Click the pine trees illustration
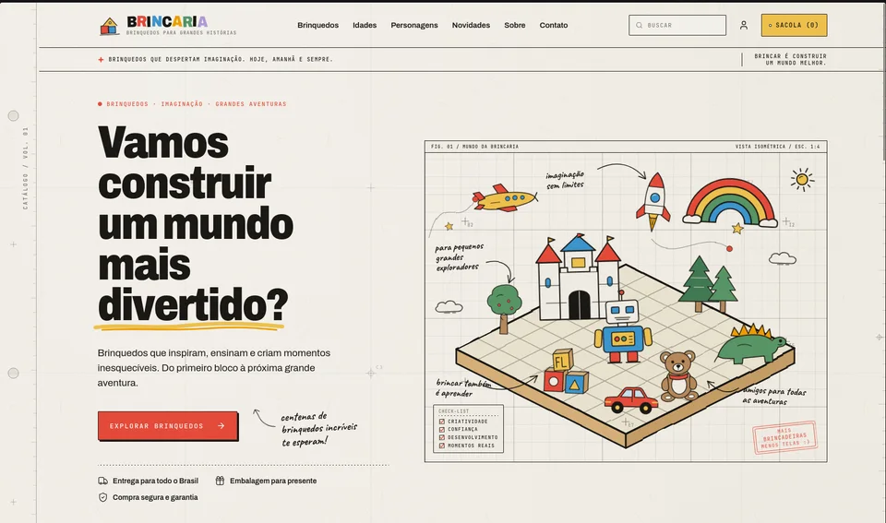Image resolution: width=886 pixels, height=523 pixels. [x=709, y=284]
